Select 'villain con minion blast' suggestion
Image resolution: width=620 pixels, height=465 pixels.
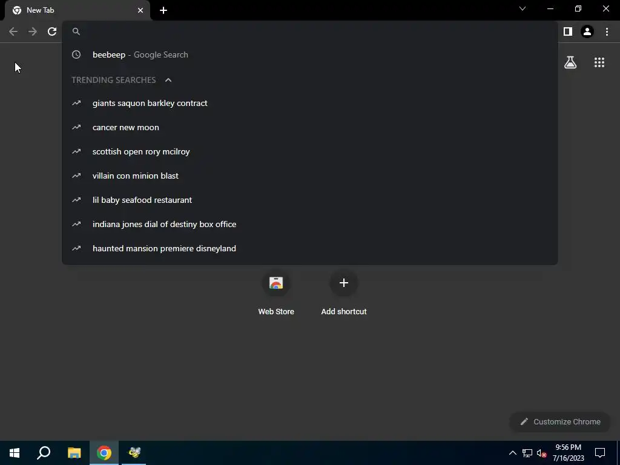pyautogui.click(x=310, y=176)
